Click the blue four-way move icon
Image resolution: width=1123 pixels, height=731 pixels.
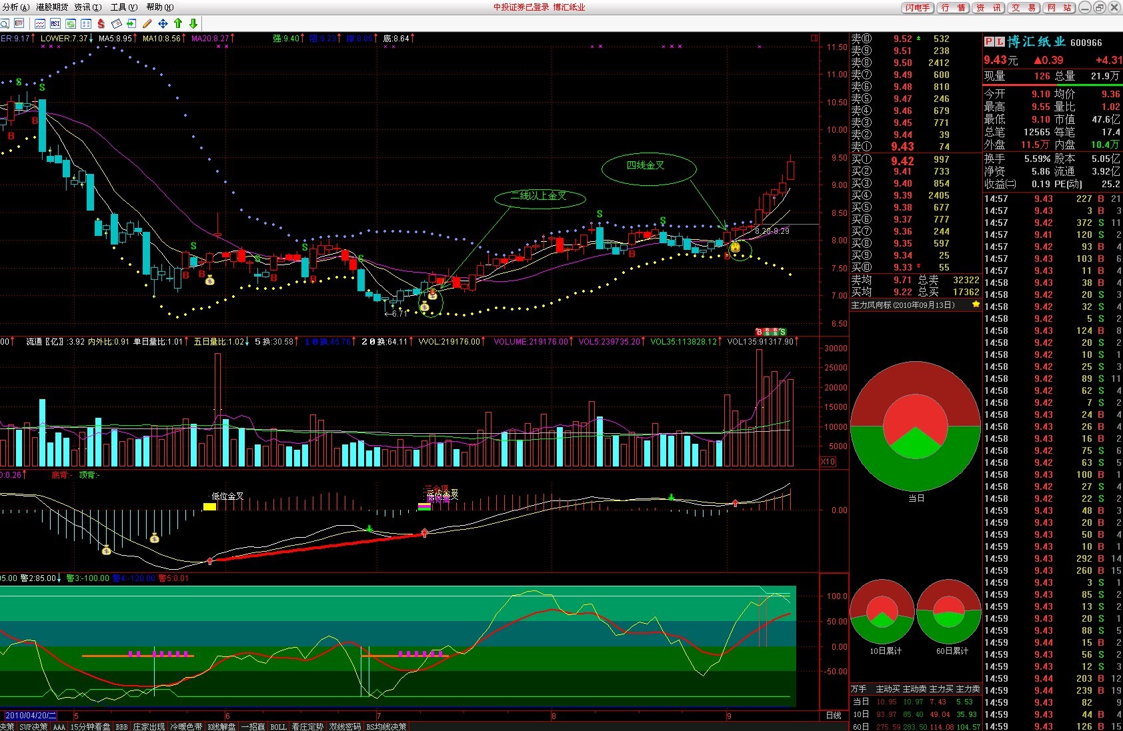point(163,23)
